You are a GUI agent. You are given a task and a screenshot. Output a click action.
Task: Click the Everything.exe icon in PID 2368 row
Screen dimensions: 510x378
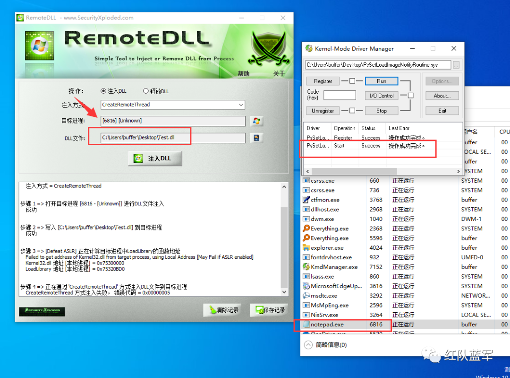click(x=306, y=229)
